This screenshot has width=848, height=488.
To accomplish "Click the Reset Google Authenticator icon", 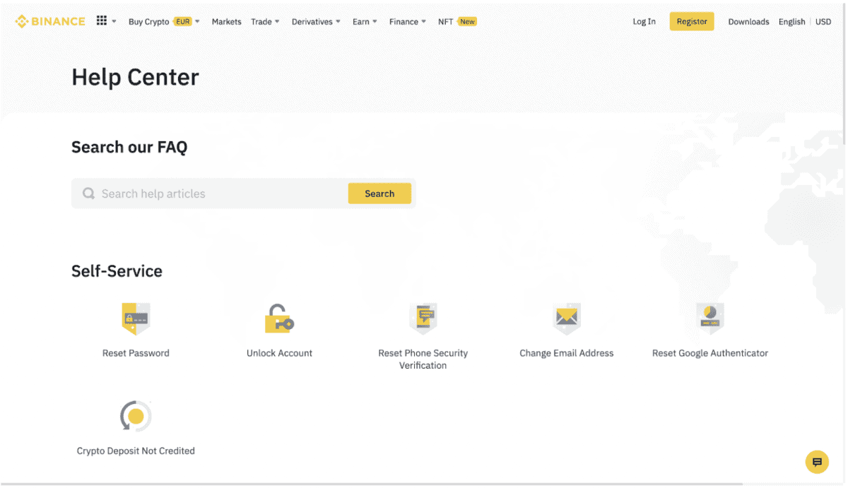I will click(710, 319).
